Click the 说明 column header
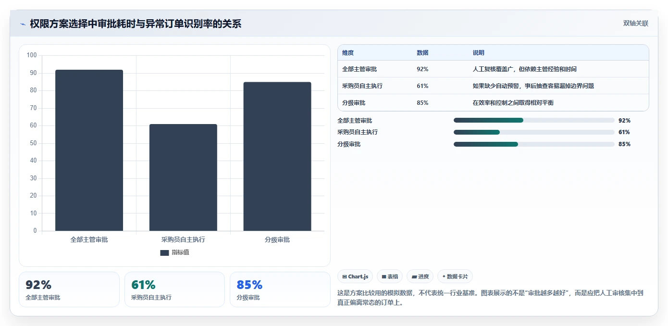668x326 pixels. click(x=479, y=53)
